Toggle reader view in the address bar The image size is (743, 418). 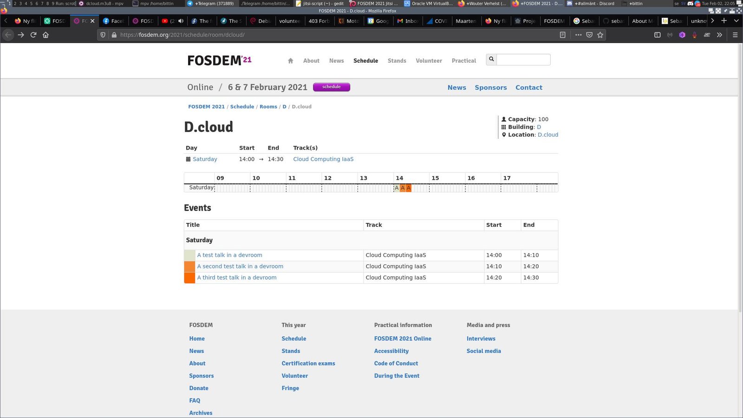[x=562, y=35]
